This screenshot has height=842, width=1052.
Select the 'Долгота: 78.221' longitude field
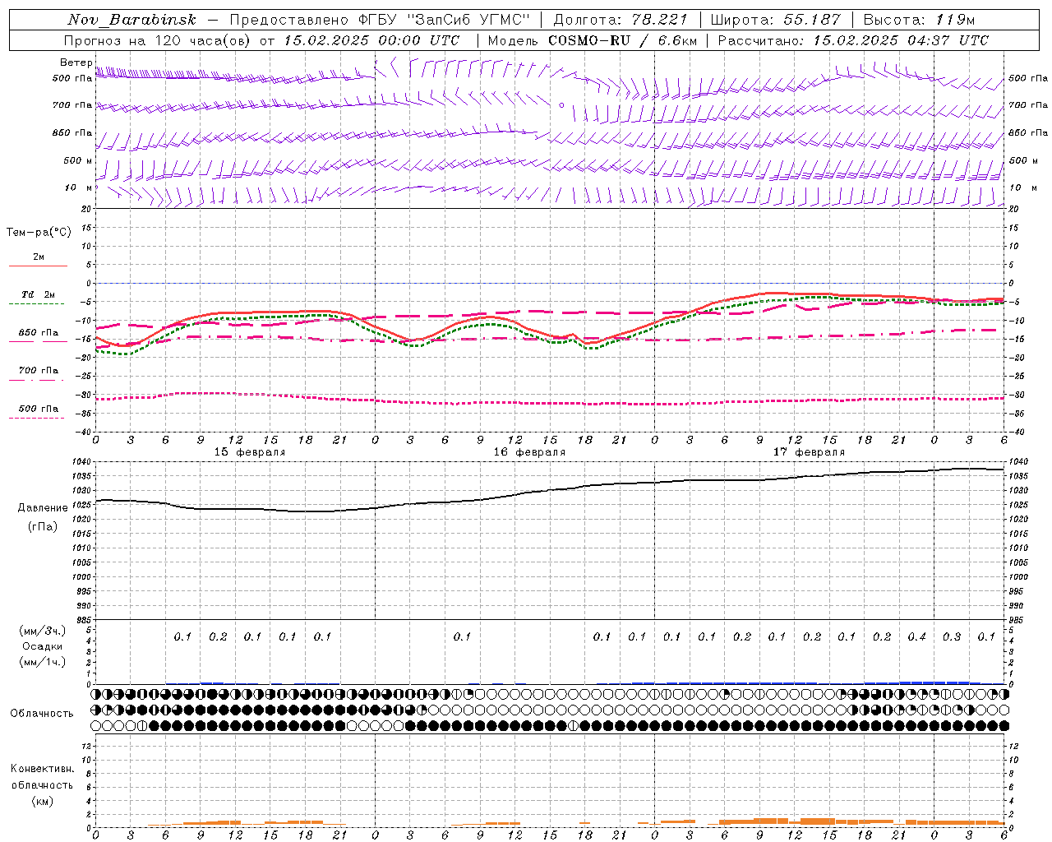coord(621,20)
